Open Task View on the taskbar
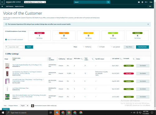156x115 pixels. [x=51, y=113]
